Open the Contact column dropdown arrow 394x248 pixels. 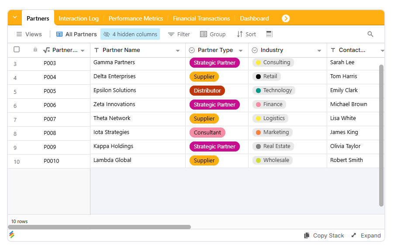(382, 51)
